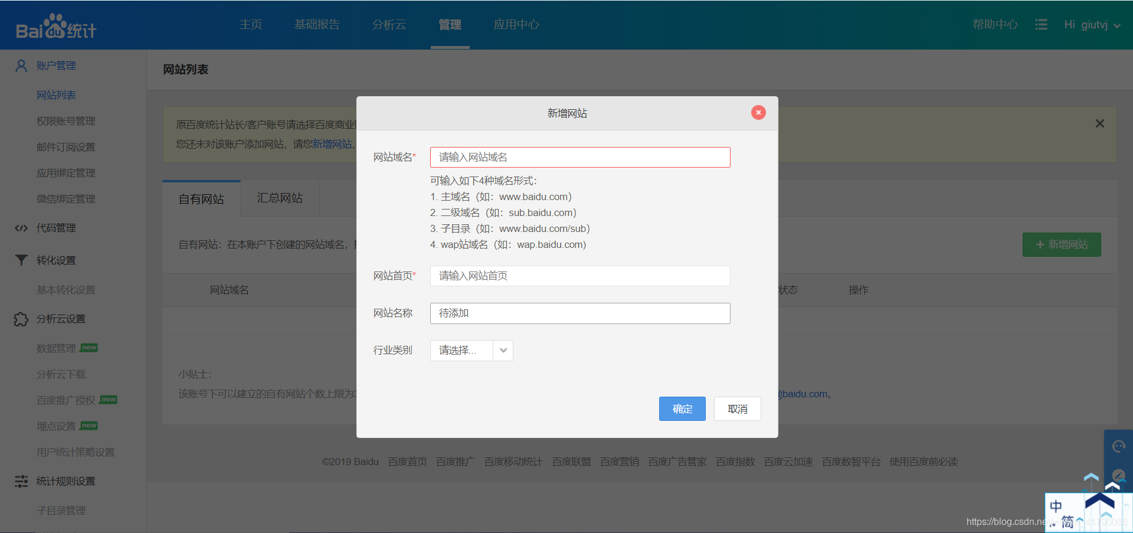This screenshot has height=533, width=1133.
Task: Open 百度推广授权 in sidebar
Action: click(66, 400)
